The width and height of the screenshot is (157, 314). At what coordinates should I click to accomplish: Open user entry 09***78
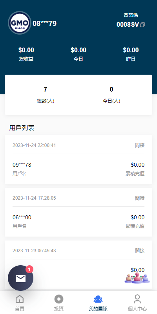pyautogui.click(x=78, y=160)
